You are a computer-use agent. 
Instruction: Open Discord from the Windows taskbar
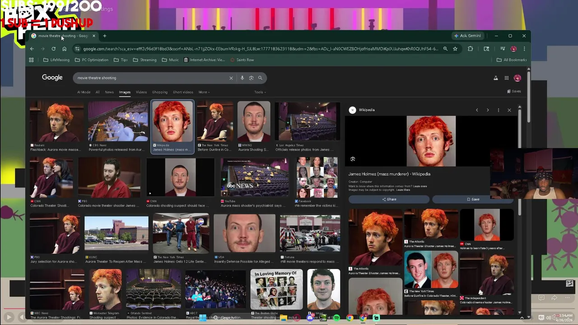[310, 318]
